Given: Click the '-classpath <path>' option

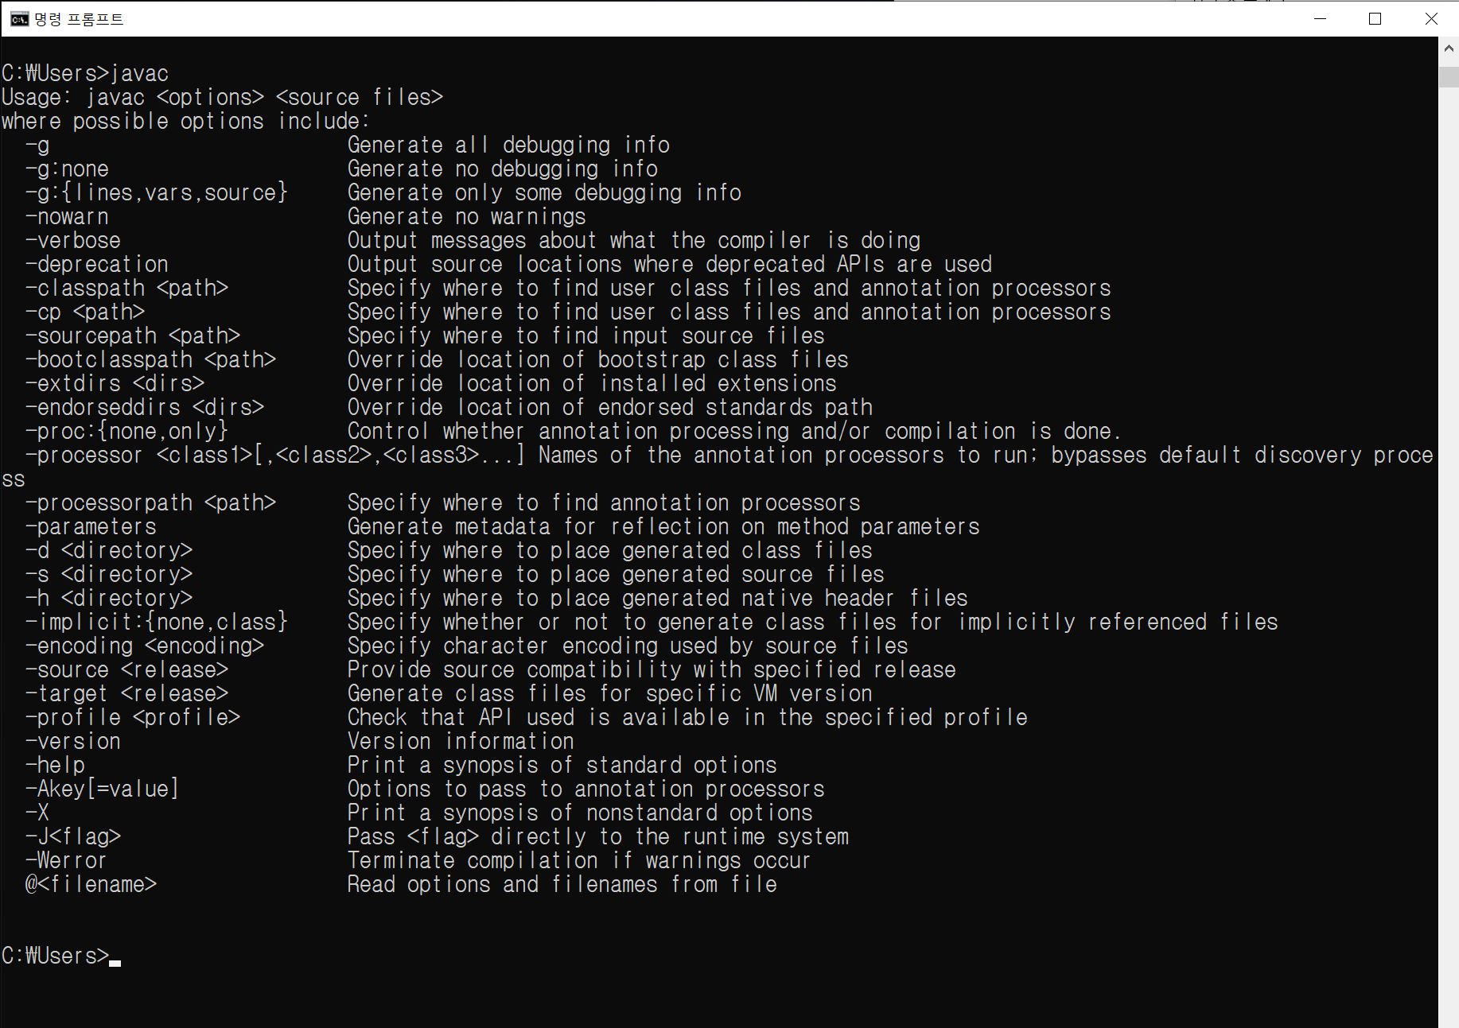Looking at the screenshot, I should 126,289.
